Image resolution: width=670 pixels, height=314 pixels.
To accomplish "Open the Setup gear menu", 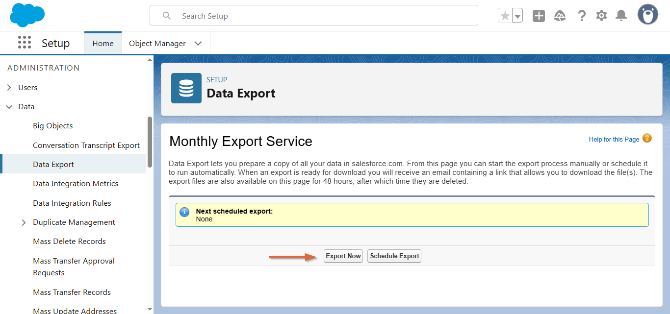I will click(x=601, y=16).
